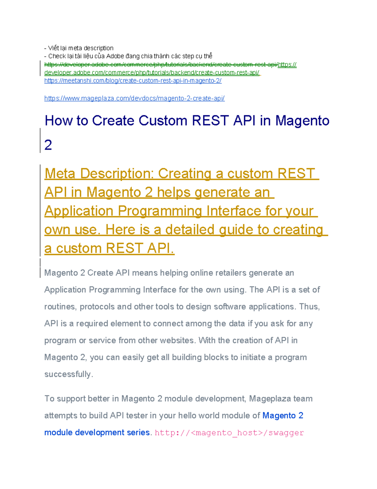Viewport: 377px width, 489px height.
Task: Click the line 'Application Programming Interface for your'
Action: 181,211
